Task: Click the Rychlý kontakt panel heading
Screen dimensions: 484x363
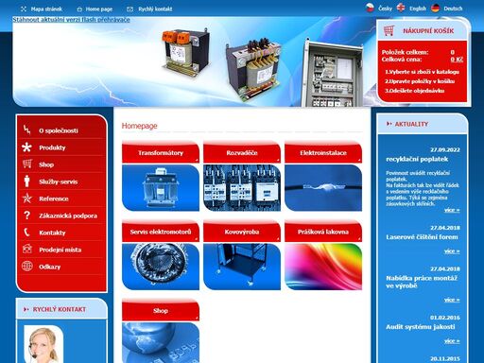Action: coord(60,309)
